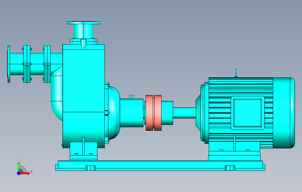The image size is (302, 192).
Task: Click the red X axis arrow of the triad
Action: 25,173
